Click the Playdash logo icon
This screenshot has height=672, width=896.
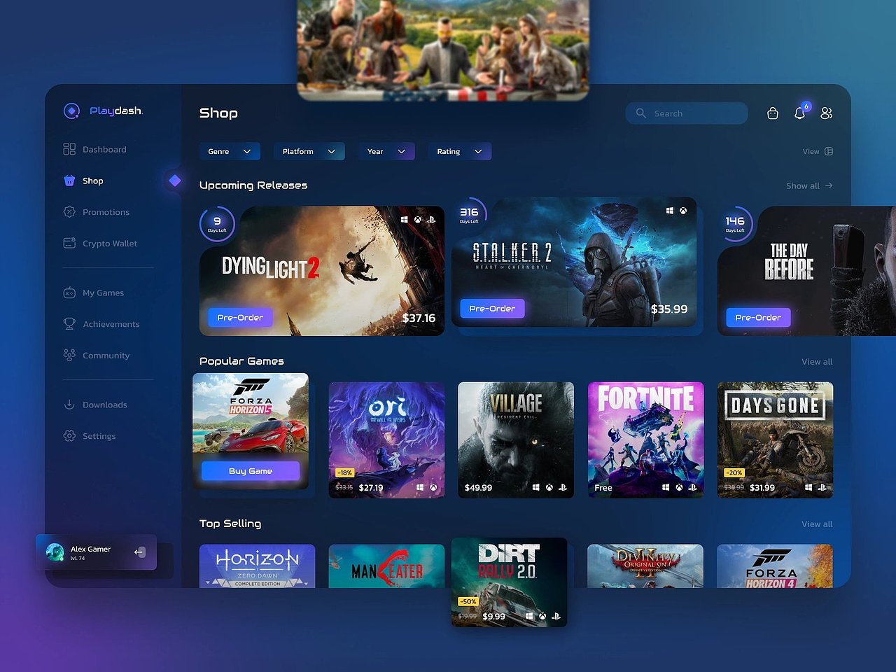coord(71,111)
